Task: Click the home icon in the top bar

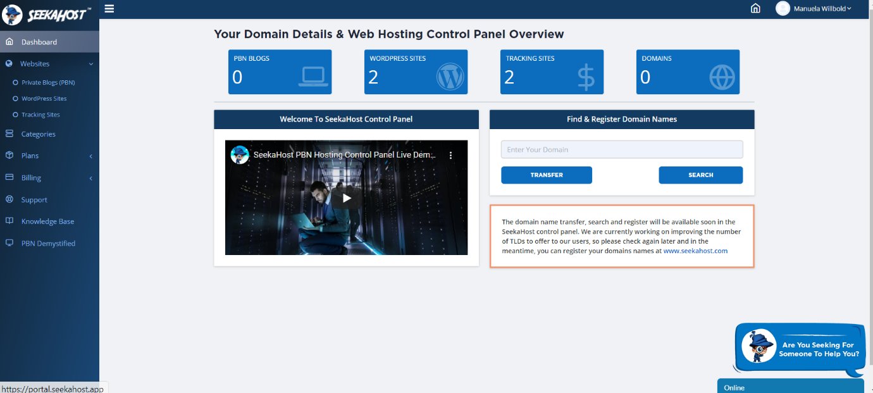Action: click(755, 8)
